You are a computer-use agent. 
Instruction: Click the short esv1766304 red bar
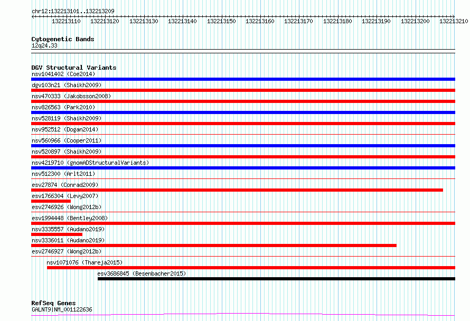click(x=51, y=201)
